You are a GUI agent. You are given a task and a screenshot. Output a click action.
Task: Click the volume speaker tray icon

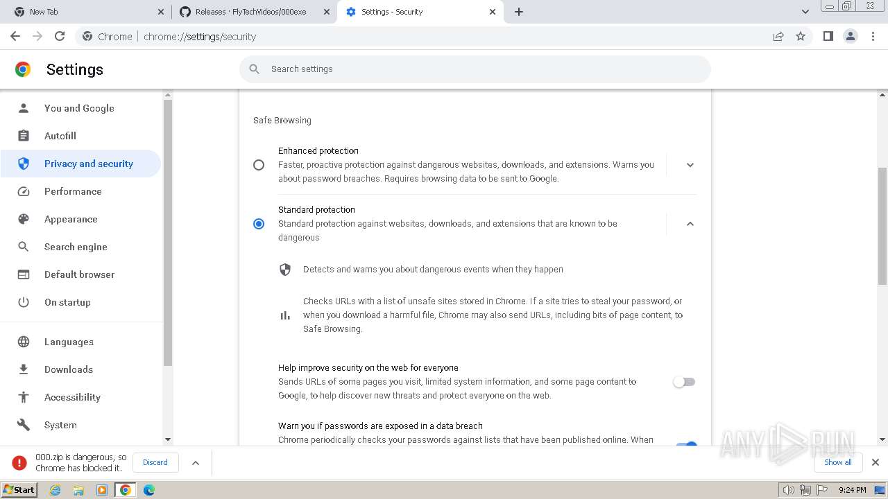coord(788,490)
